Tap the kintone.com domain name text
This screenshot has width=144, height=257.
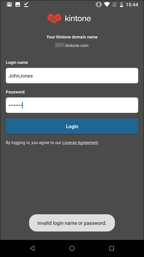(x=72, y=45)
